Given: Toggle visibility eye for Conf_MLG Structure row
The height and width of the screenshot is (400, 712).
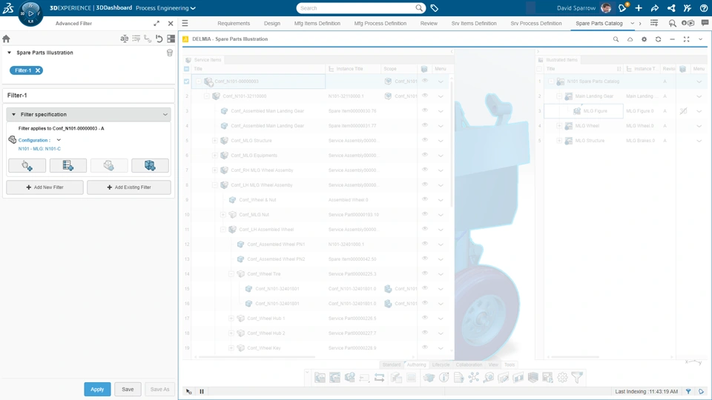Looking at the screenshot, I should tap(425, 140).
